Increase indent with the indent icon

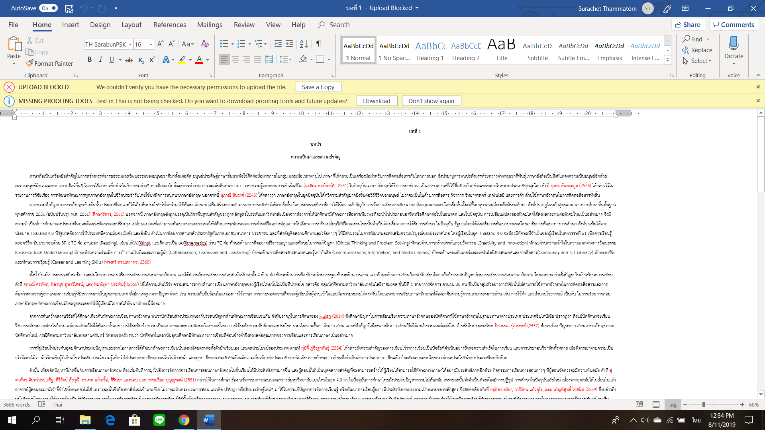[x=290, y=43]
